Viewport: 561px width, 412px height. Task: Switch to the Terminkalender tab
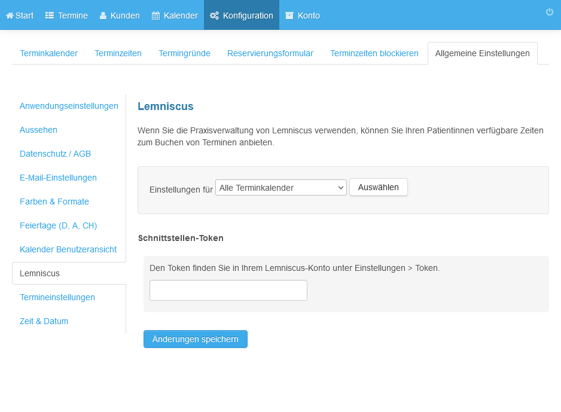[x=48, y=53]
